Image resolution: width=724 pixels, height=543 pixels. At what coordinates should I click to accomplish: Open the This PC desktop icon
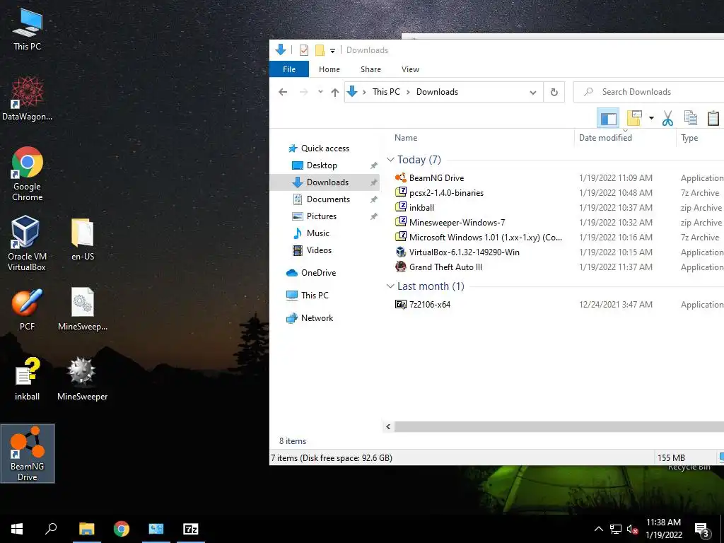point(28,28)
